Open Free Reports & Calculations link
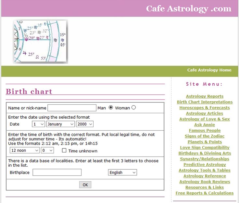This screenshot has width=239, height=203. [205, 193]
